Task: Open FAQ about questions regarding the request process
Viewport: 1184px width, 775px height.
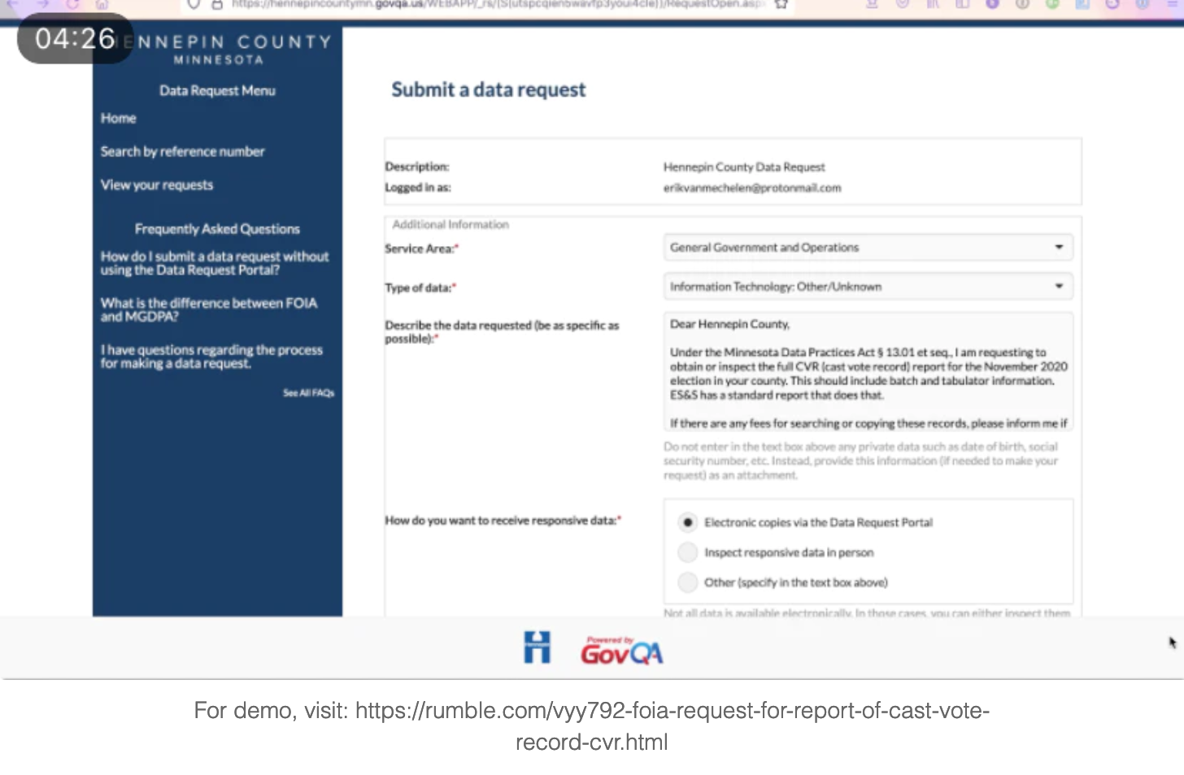Action: pyautogui.click(x=211, y=357)
